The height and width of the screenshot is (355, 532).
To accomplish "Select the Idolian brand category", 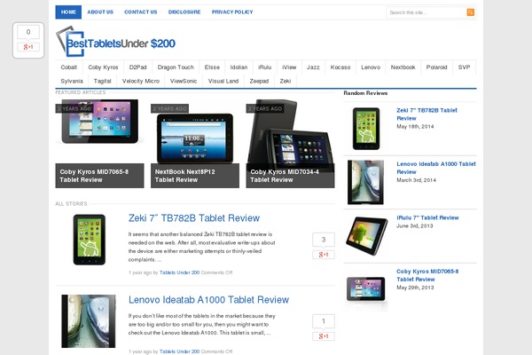I will (x=239, y=67).
